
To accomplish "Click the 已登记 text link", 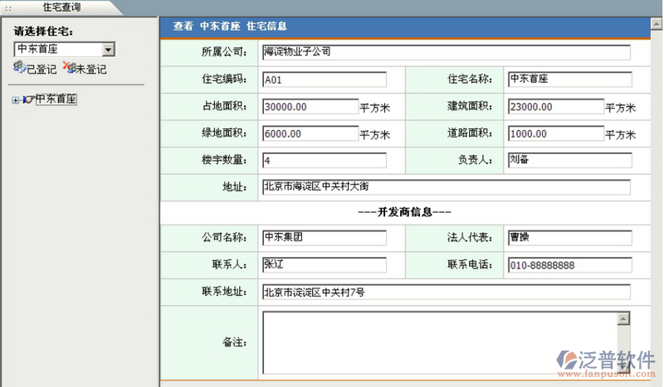I will (41, 70).
